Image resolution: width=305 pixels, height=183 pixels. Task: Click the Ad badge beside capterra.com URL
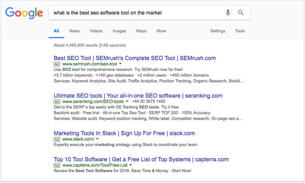tap(57, 165)
